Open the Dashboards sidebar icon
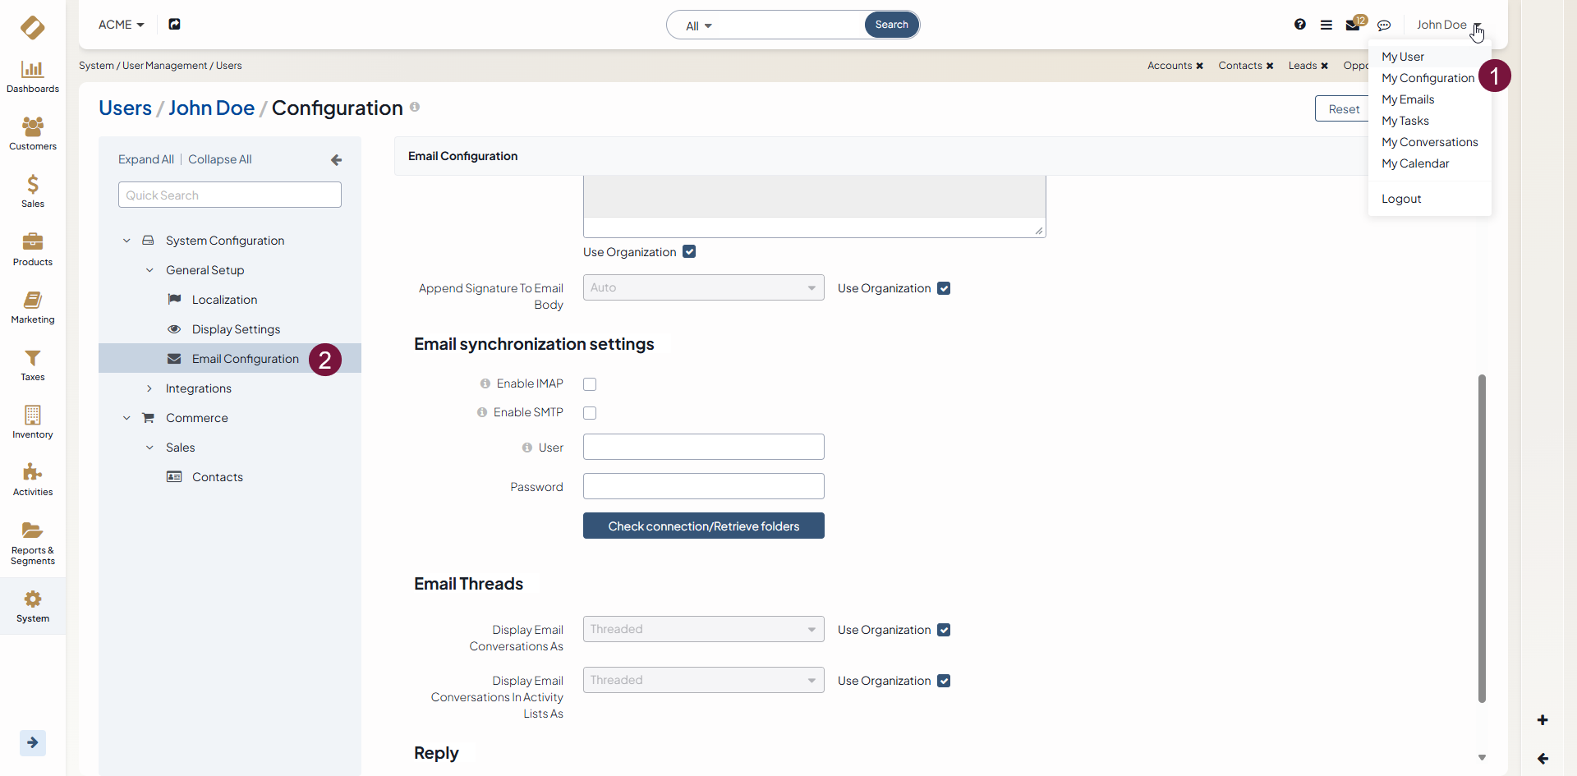The width and height of the screenshot is (1577, 776). (x=33, y=76)
